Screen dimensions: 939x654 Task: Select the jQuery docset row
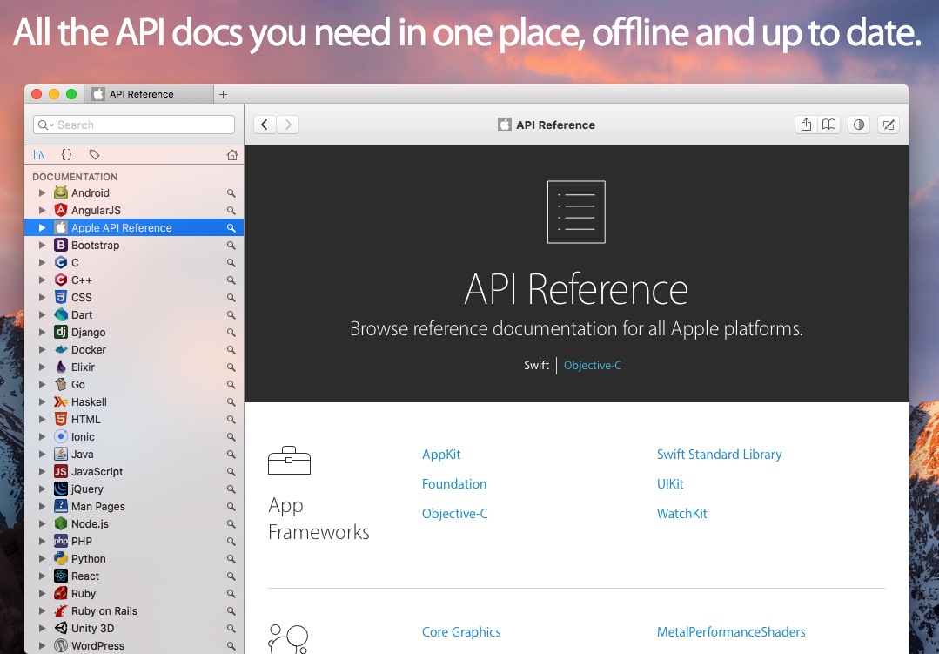pos(134,489)
